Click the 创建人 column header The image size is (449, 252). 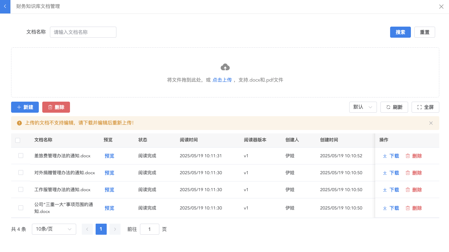tap(292, 140)
